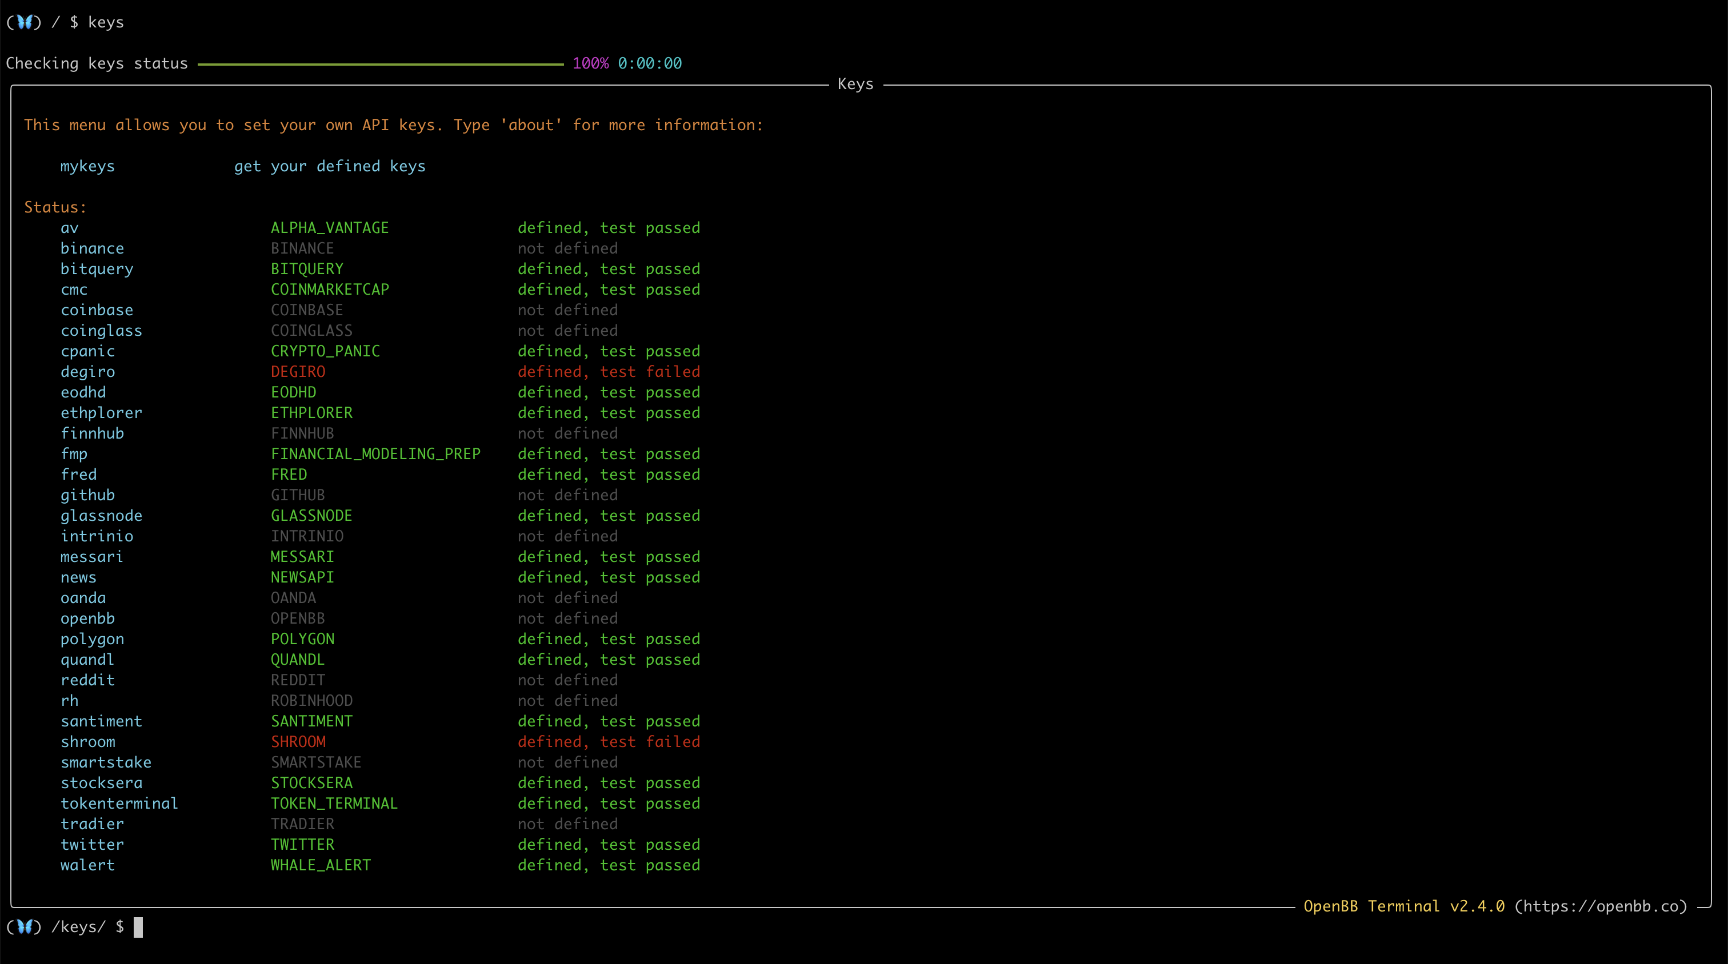Click the 'coinbase' command
The image size is (1728, 964).
point(97,310)
